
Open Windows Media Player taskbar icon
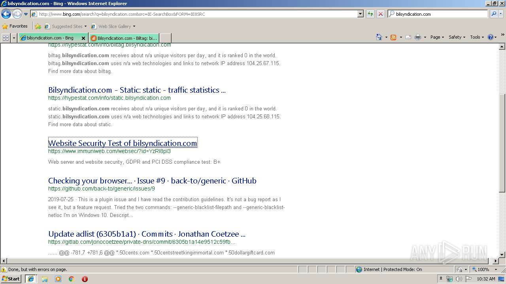coord(58,279)
